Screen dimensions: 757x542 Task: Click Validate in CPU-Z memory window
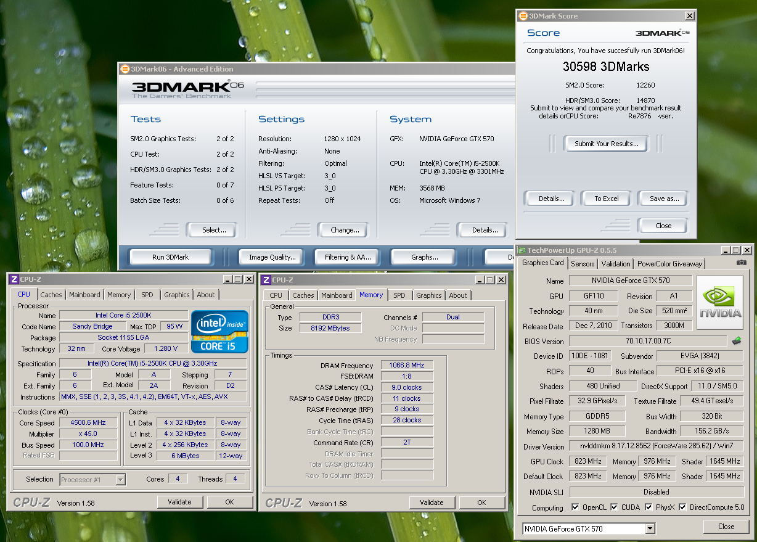tap(432, 503)
